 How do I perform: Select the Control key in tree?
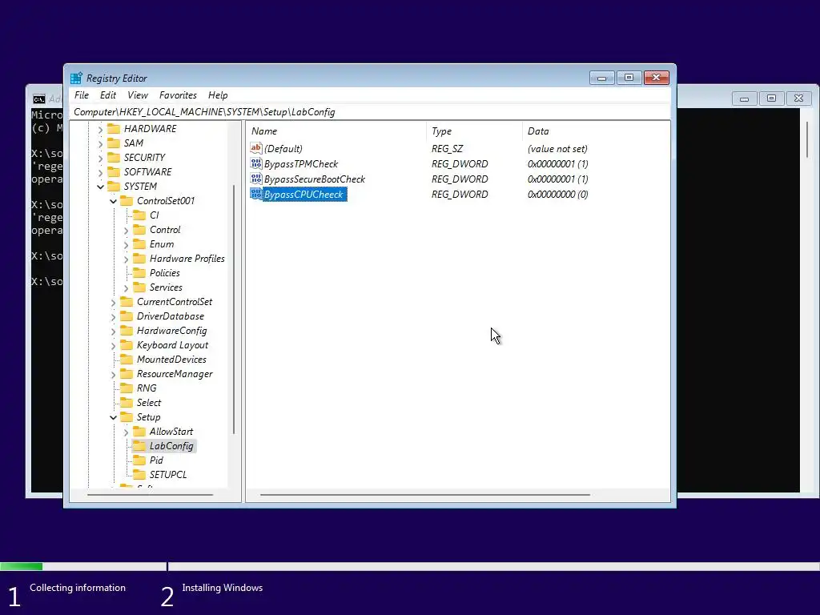[165, 230]
